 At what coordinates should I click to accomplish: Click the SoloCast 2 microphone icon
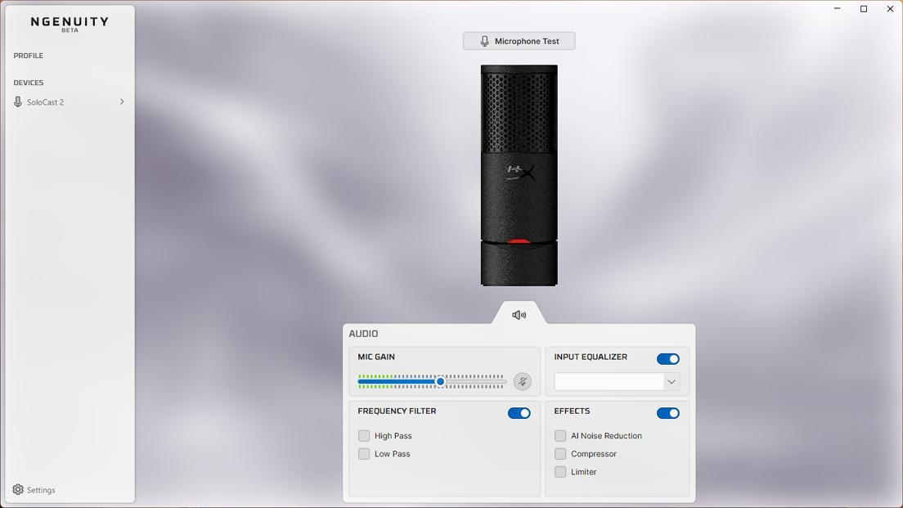pyautogui.click(x=18, y=102)
